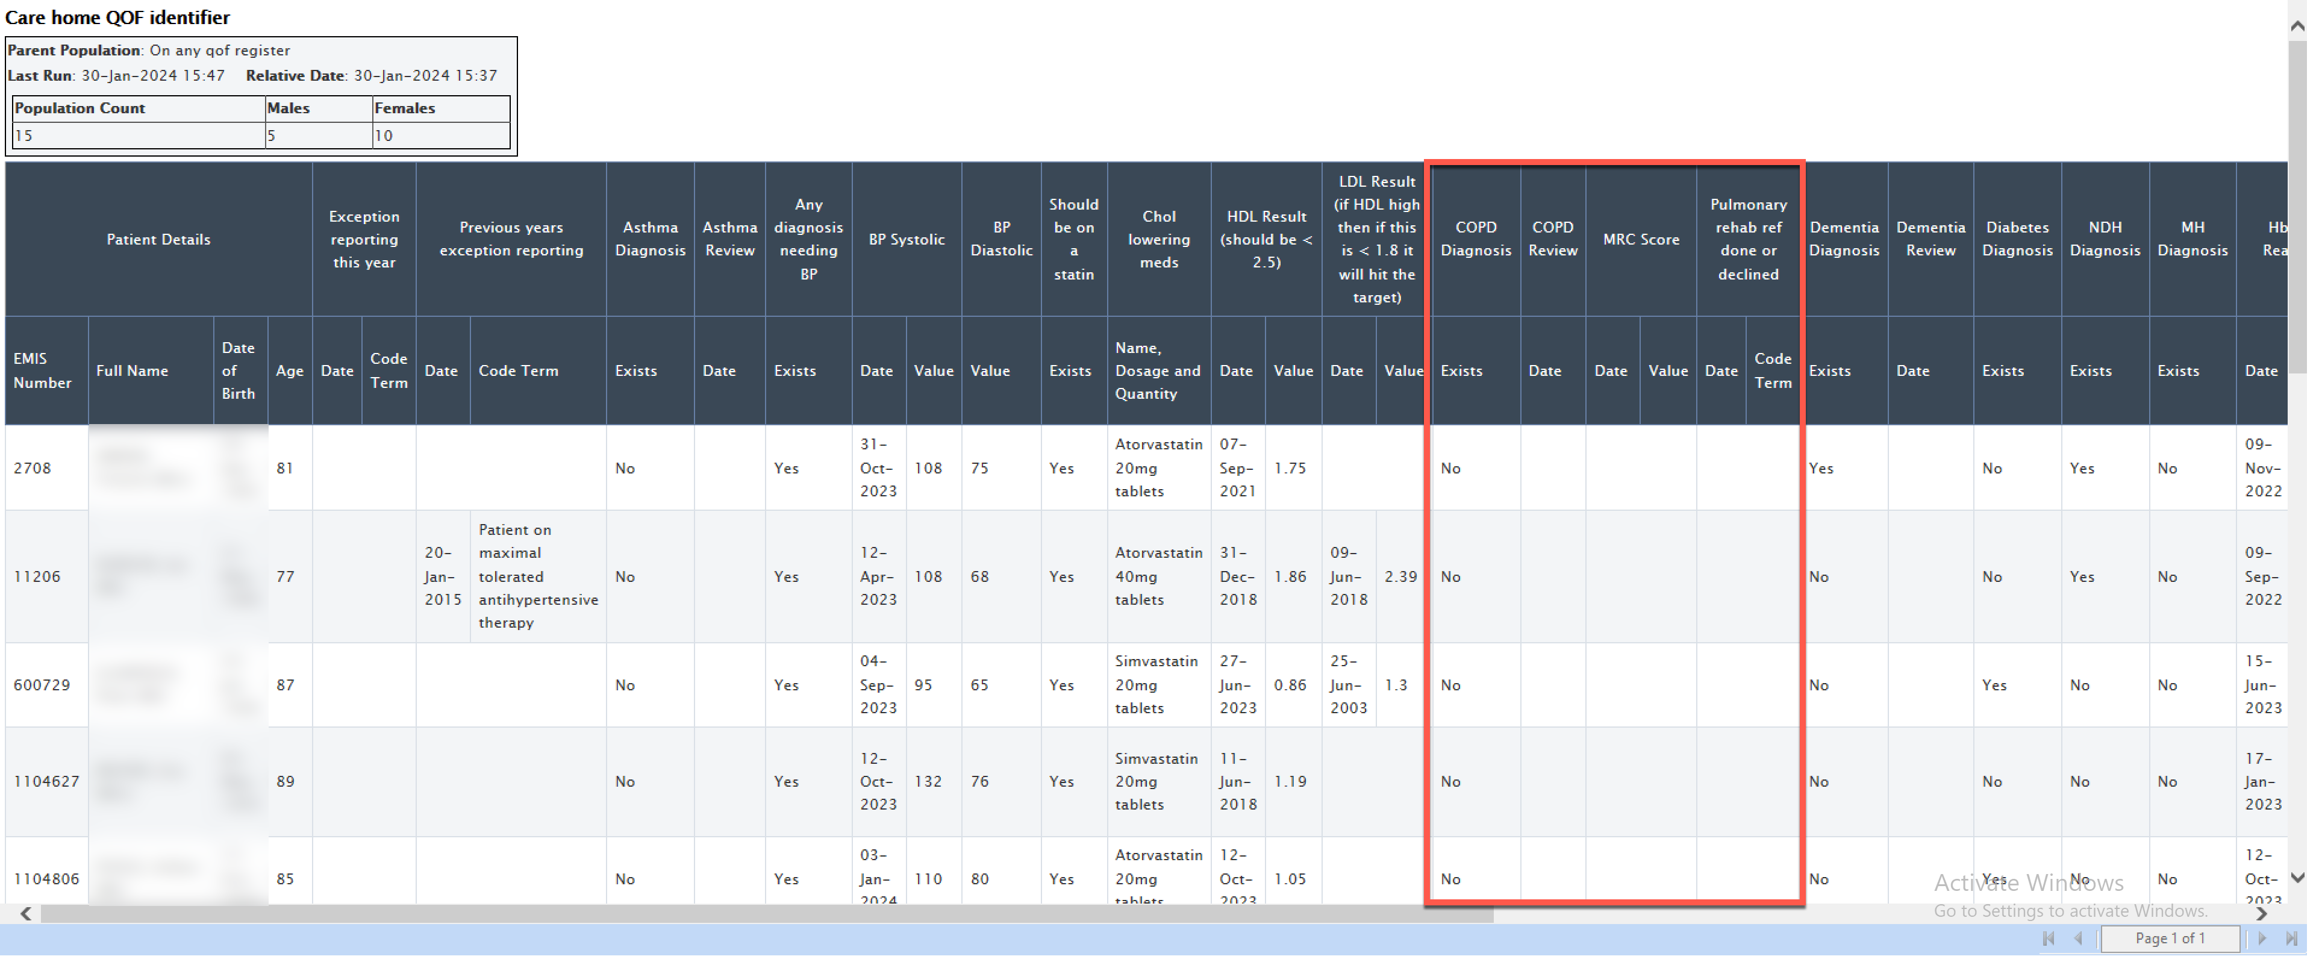Click the BP Diastolic header
The image size is (2319, 965).
[x=1001, y=240]
